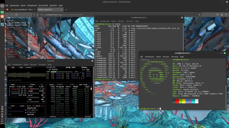Open the Linux Mint start menu

[x=2, y=6]
